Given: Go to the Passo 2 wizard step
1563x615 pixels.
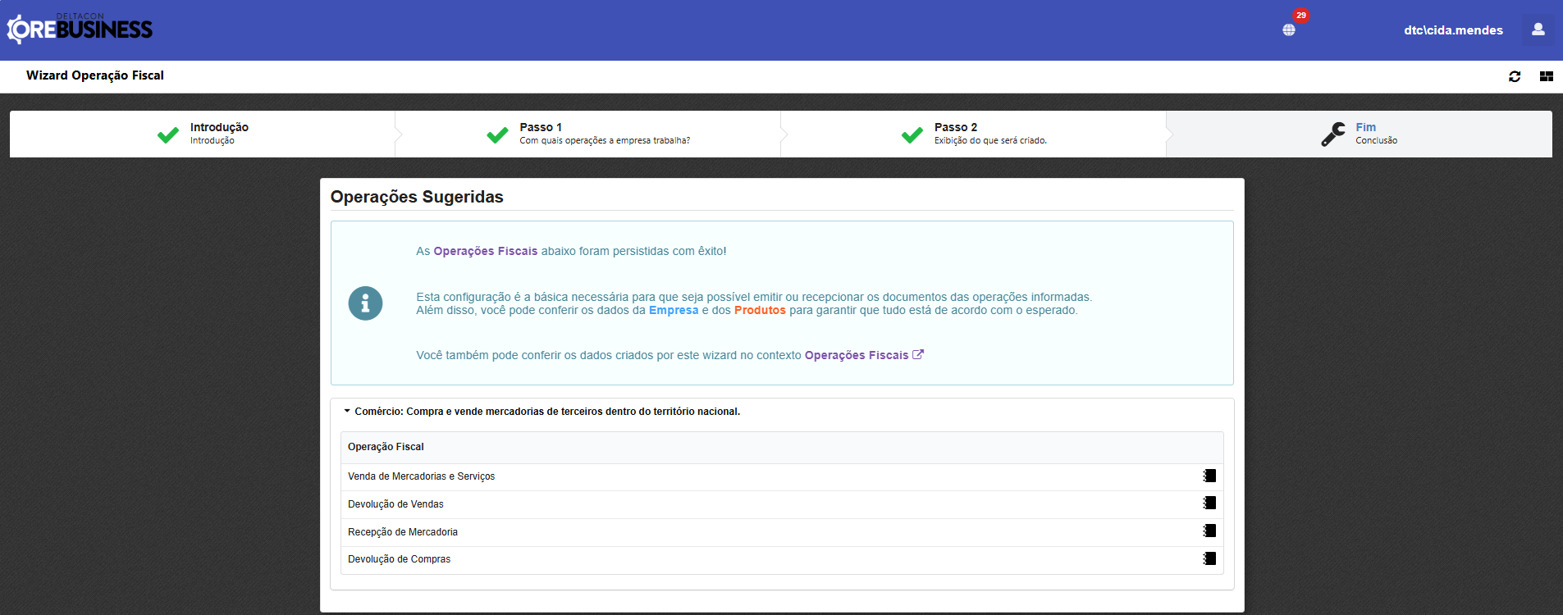Looking at the screenshot, I should [973, 134].
